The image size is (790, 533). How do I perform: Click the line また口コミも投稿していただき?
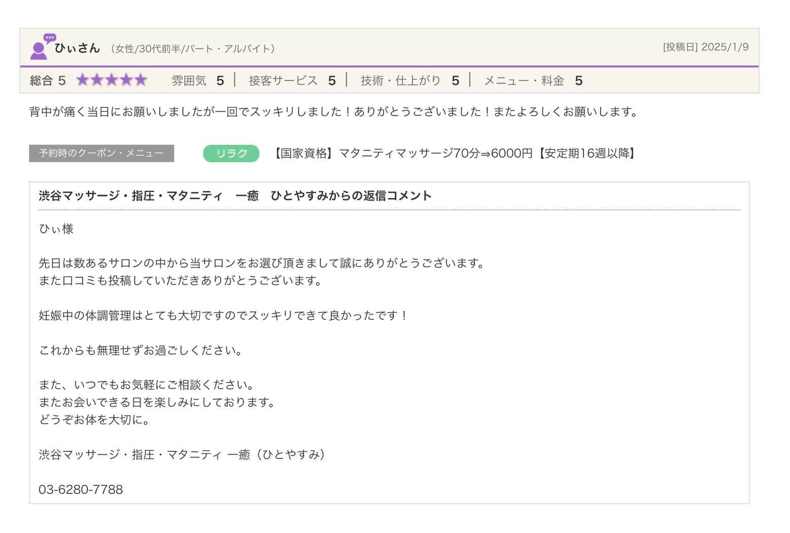pos(181,281)
